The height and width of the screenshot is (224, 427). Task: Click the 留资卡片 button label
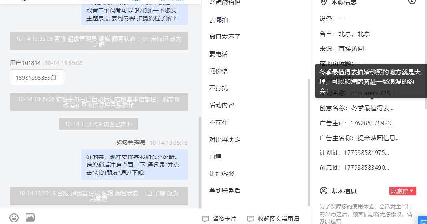(225, 219)
